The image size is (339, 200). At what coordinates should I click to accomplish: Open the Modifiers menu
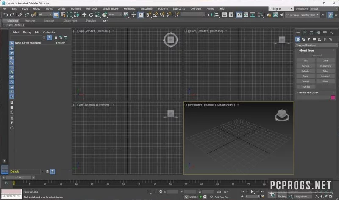[x=76, y=8]
